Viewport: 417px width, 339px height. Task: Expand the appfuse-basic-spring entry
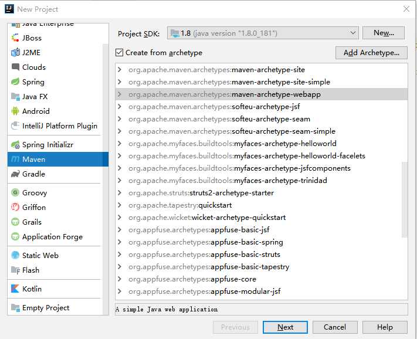coord(120,242)
